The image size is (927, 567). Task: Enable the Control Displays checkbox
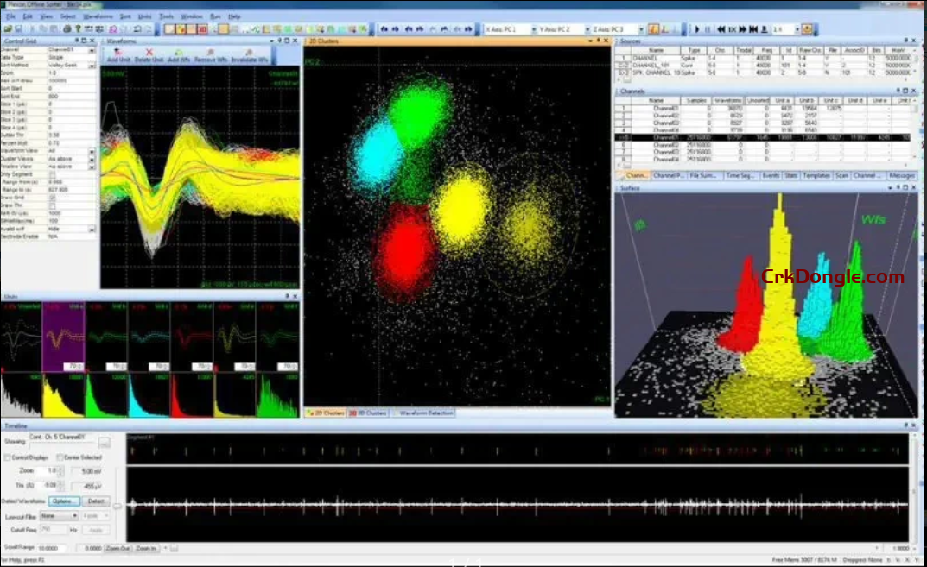tap(8, 457)
